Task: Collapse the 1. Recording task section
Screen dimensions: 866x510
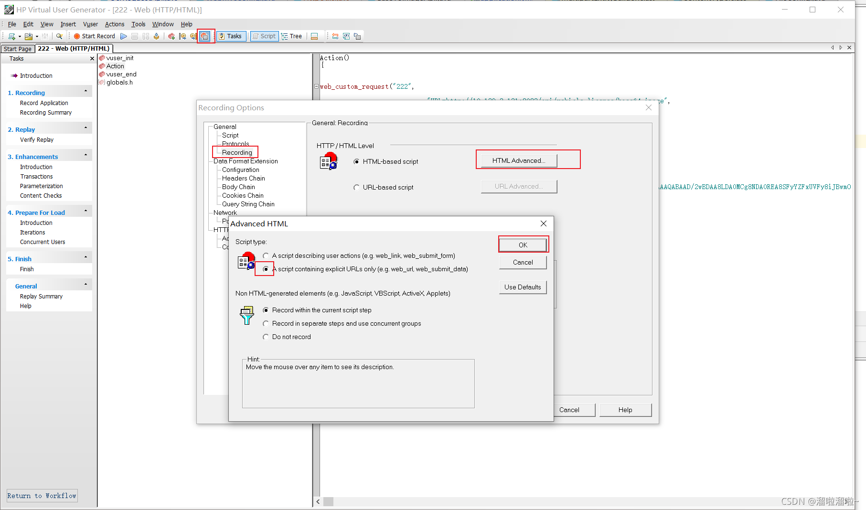Action: point(86,91)
